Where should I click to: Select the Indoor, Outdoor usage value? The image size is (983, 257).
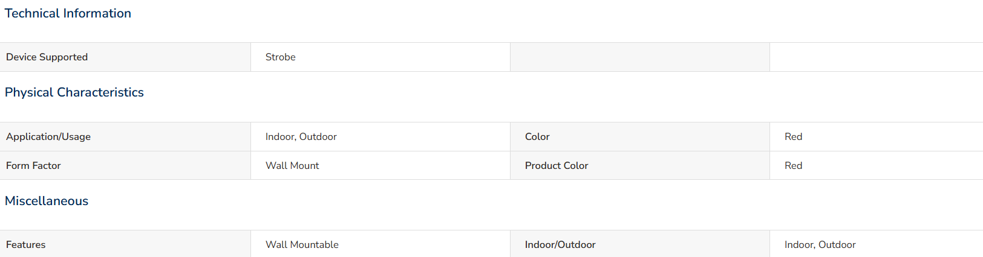(x=301, y=137)
